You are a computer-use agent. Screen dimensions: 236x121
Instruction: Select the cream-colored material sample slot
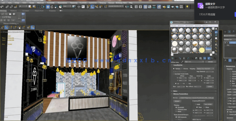[x=175, y=44]
